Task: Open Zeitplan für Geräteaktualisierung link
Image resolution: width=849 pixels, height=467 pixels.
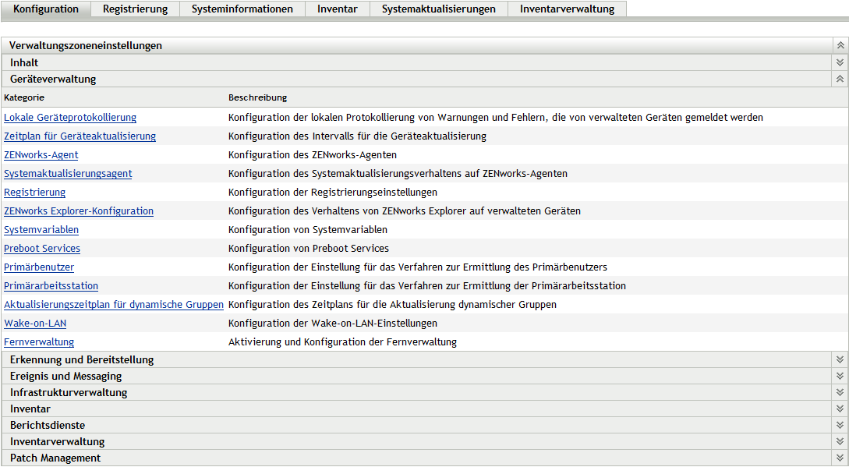Action: tap(80, 136)
